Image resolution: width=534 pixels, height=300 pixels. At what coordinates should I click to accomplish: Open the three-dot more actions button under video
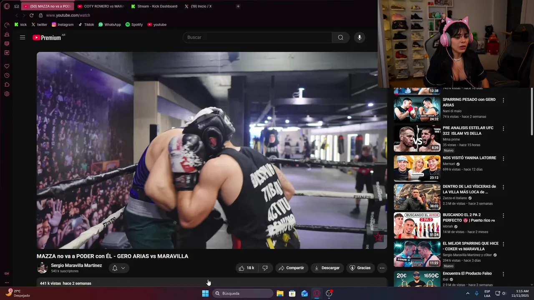pos(382,268)
